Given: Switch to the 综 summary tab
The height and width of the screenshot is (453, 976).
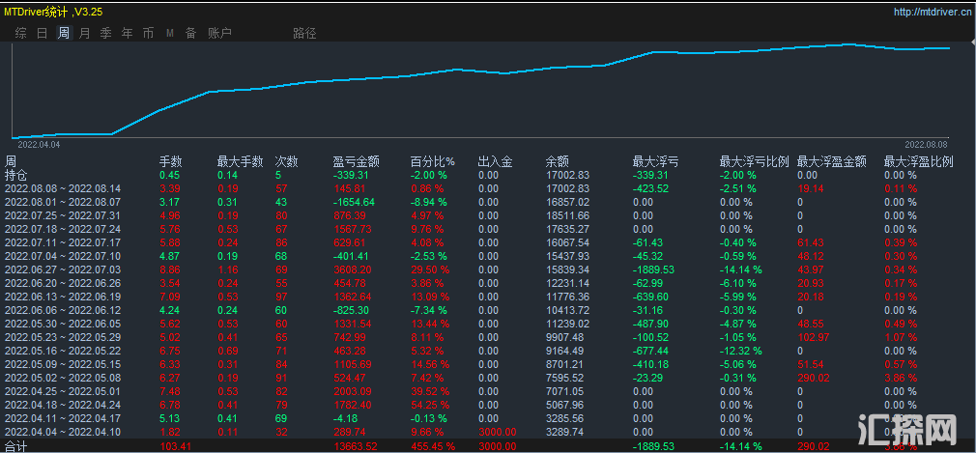Looking at the screenshot, I should click(20, 33).
